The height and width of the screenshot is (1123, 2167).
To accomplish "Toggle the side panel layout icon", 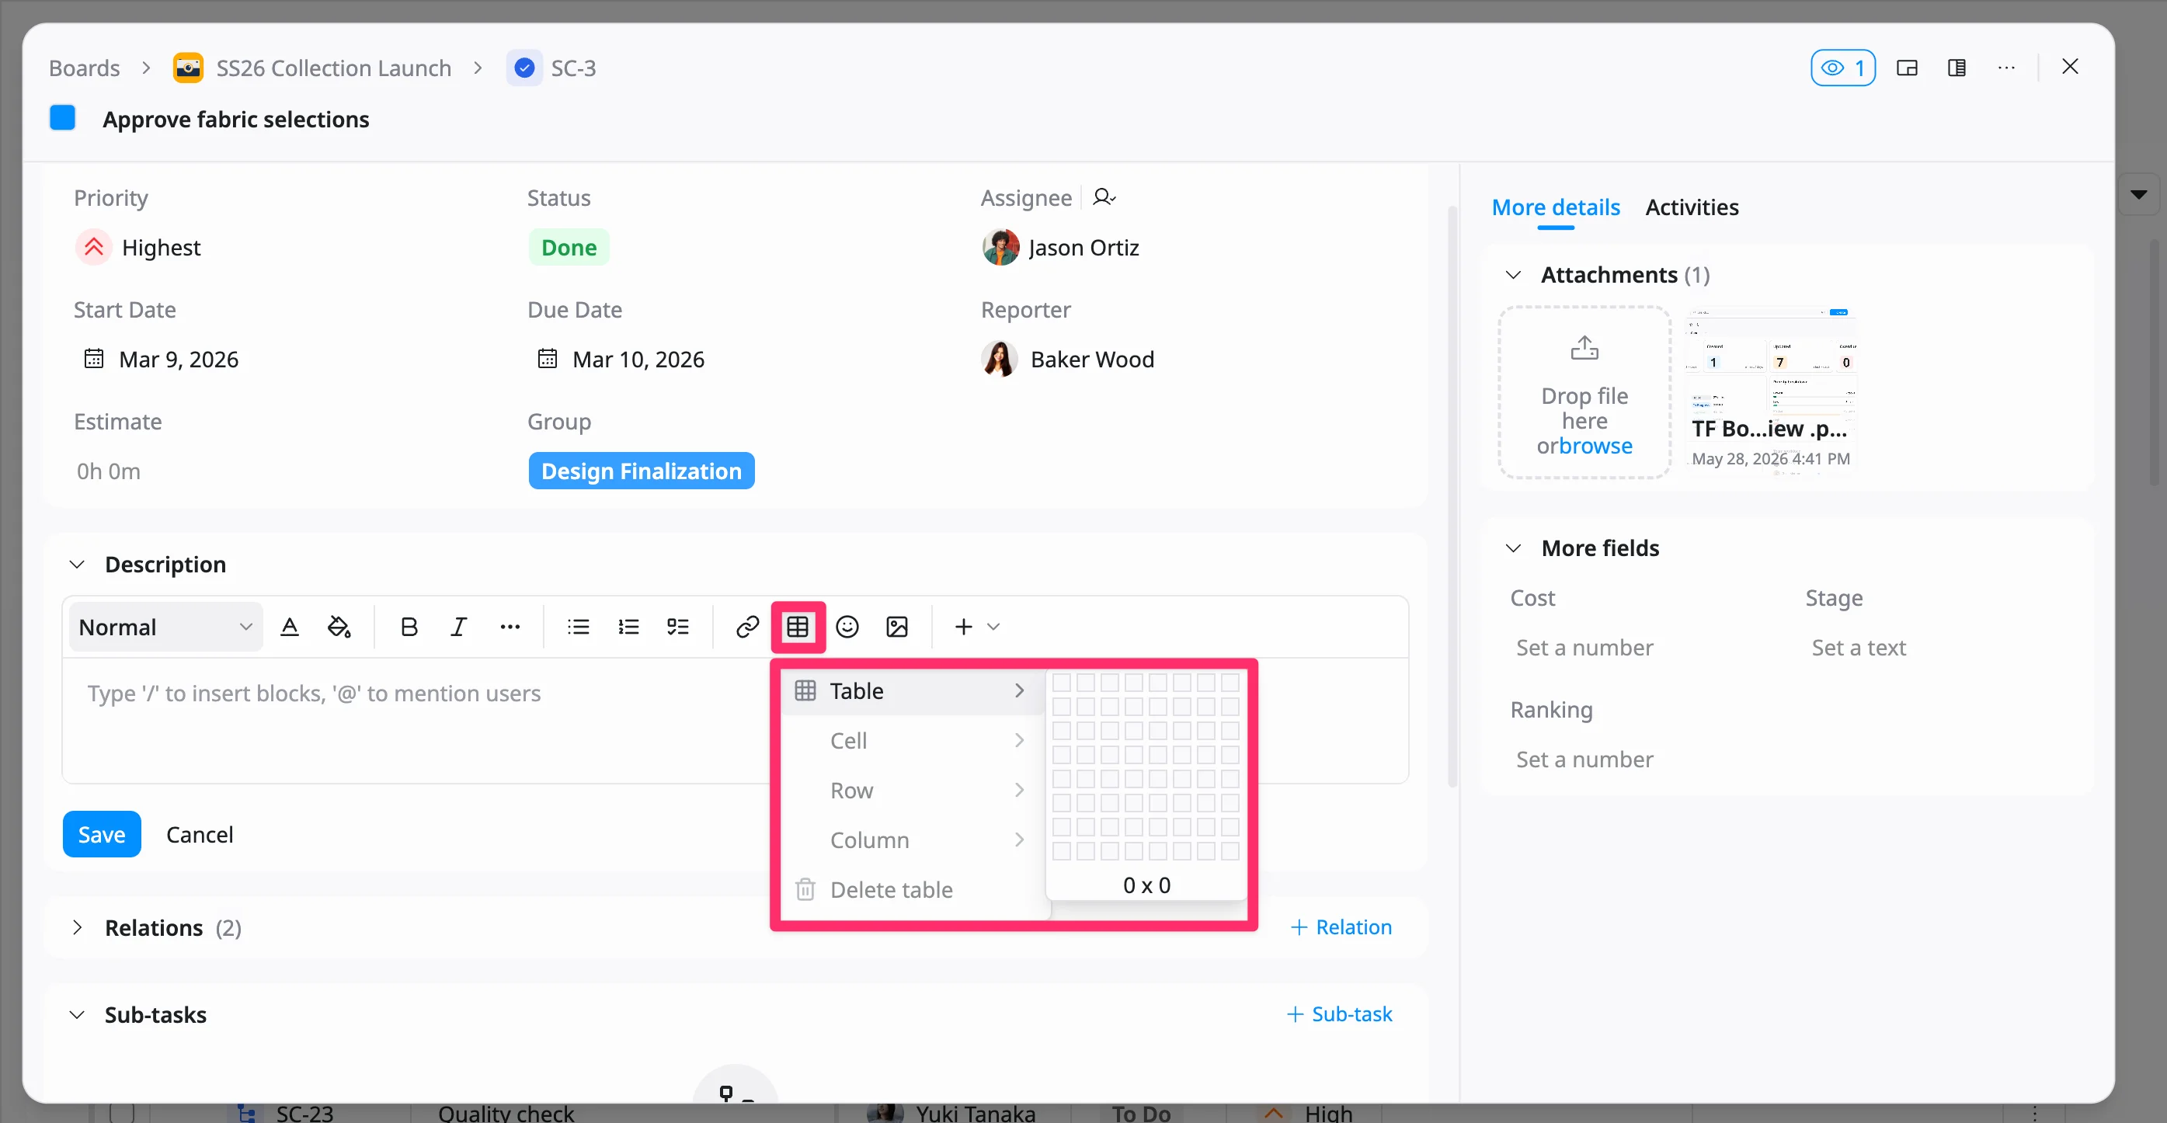I will point(1957,68).
